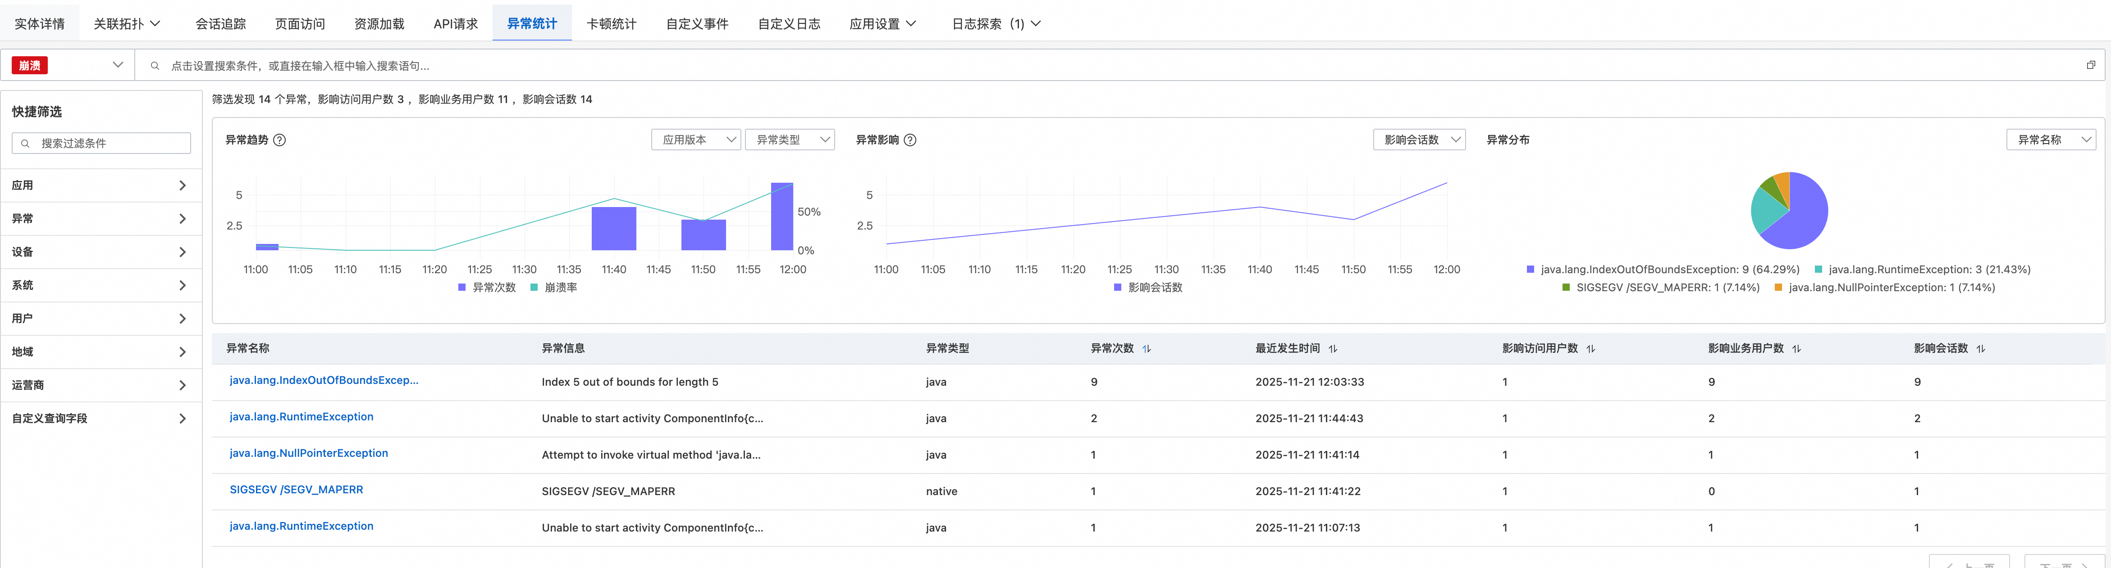
Task: Sort the table by 异常次数
Action: (1147, 349)
